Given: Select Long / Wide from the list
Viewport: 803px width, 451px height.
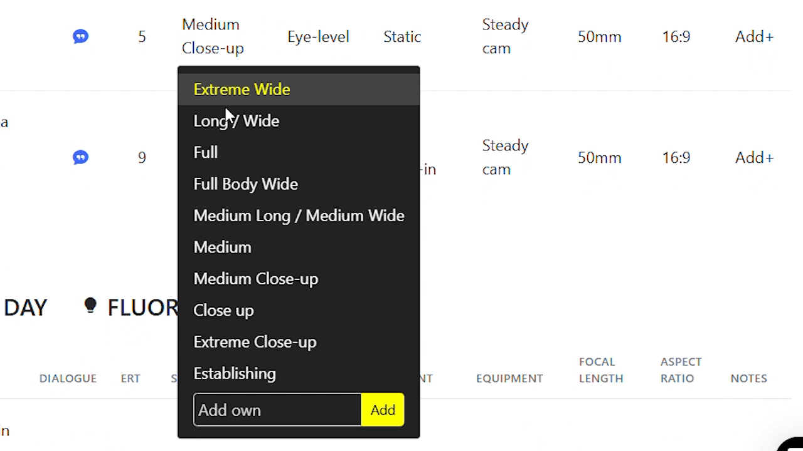Looking at the screenshot, I should pos(237,120).
